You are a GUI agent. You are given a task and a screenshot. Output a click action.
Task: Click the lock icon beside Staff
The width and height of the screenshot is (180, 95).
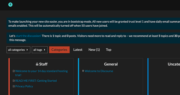coord(37,64)
